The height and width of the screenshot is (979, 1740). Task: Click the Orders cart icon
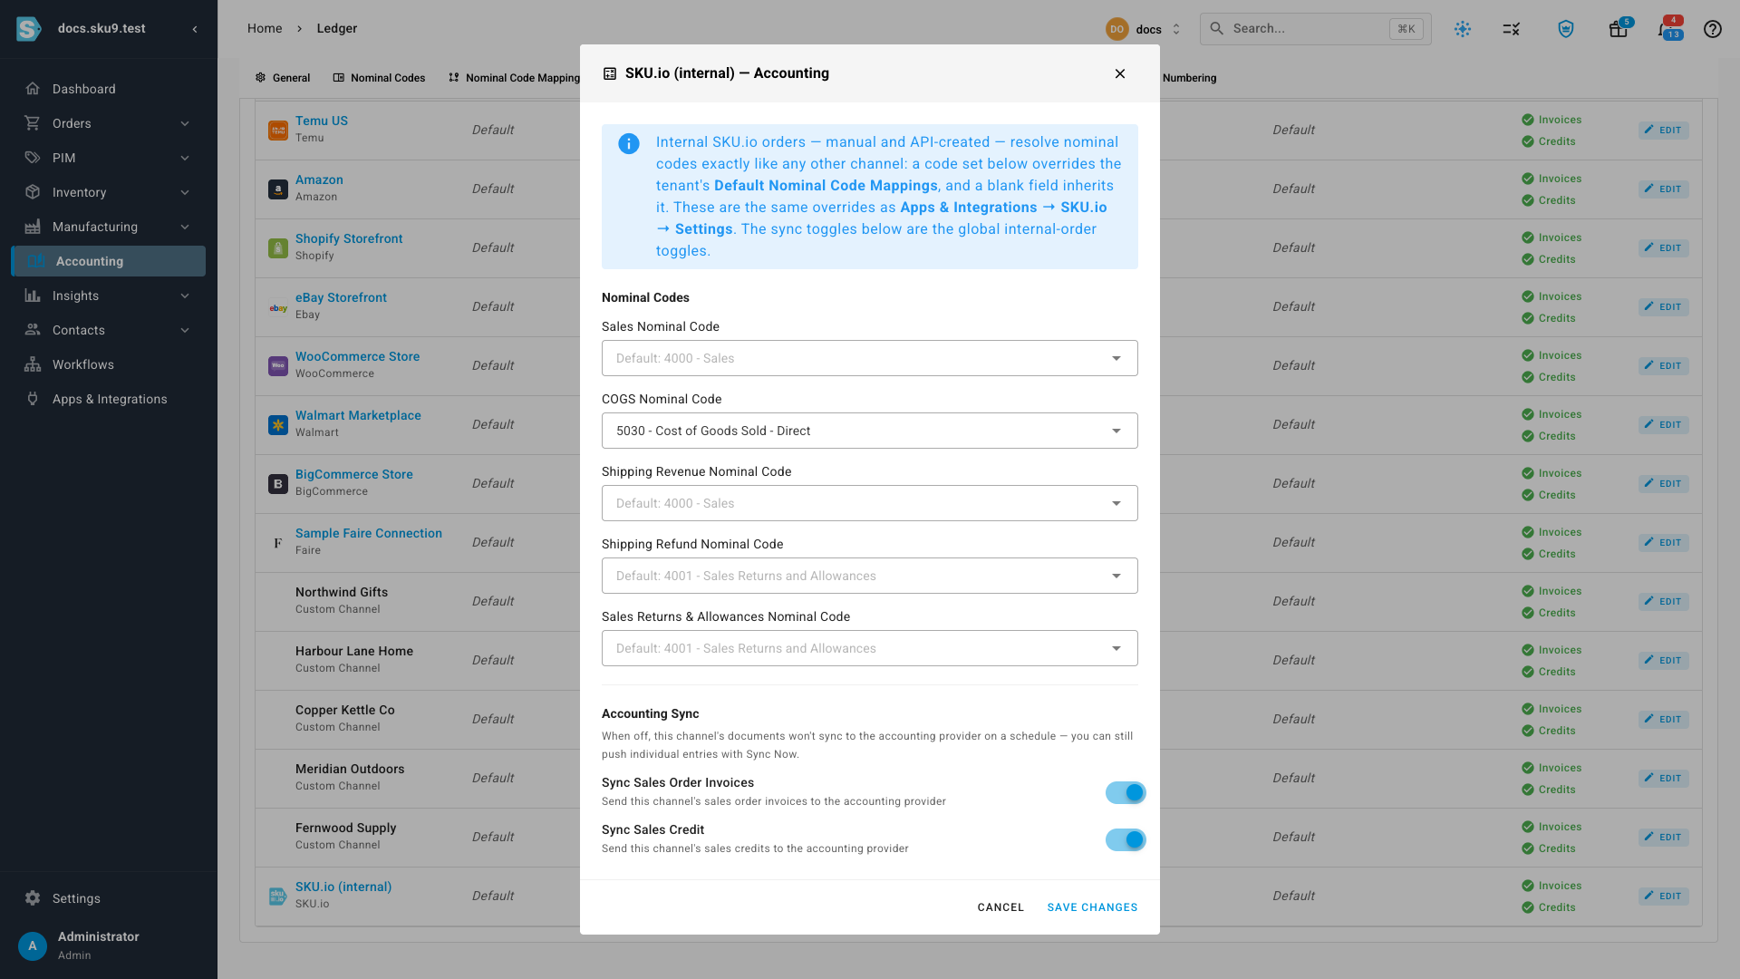tap(33, 123)
